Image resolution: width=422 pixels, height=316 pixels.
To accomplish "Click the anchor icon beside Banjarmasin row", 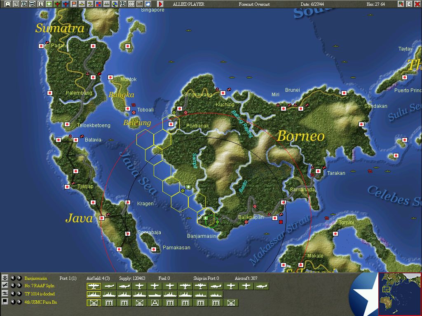I will (5, 278).
